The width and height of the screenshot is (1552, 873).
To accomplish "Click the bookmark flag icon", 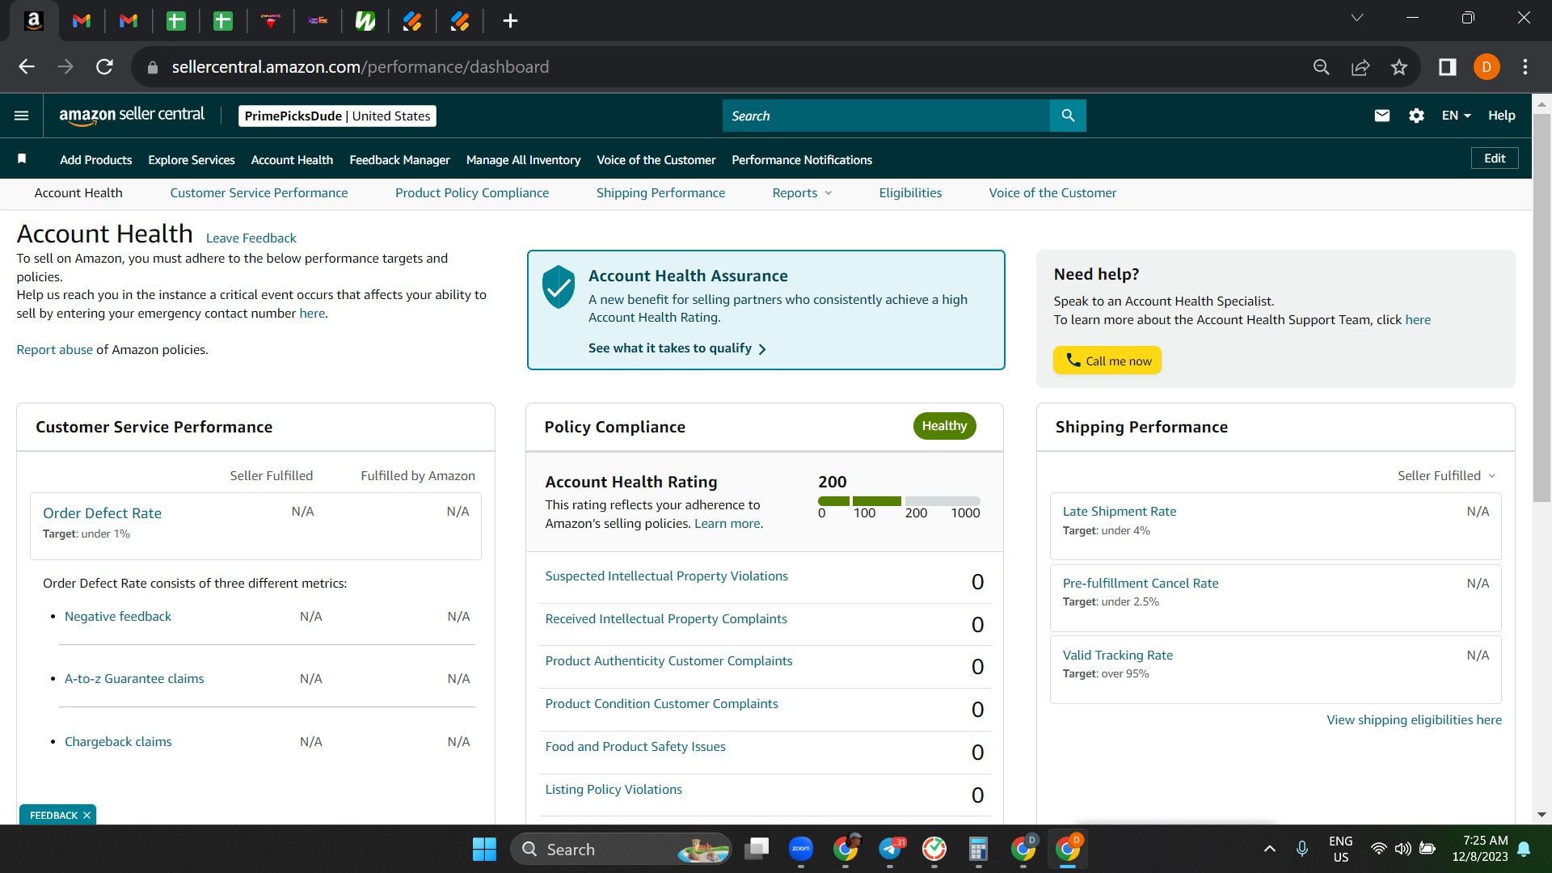I will click(x=22, y=159).
